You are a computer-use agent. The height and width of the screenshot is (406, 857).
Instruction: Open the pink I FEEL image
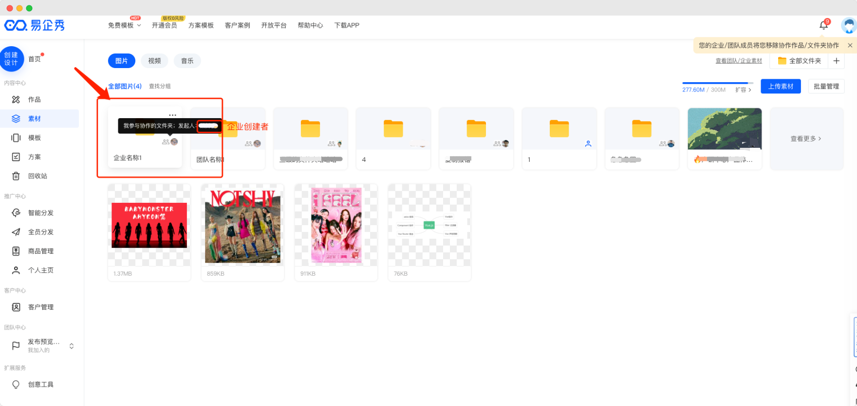coord(336,225)
